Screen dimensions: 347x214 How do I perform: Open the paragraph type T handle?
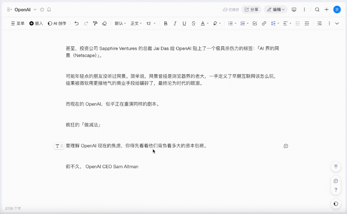(x=57, y=146)
